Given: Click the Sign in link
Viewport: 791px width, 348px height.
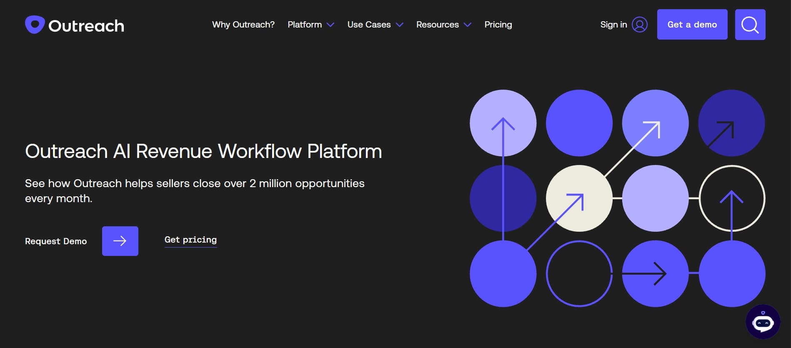Looking at the screenshot, I should pos(613,25).
